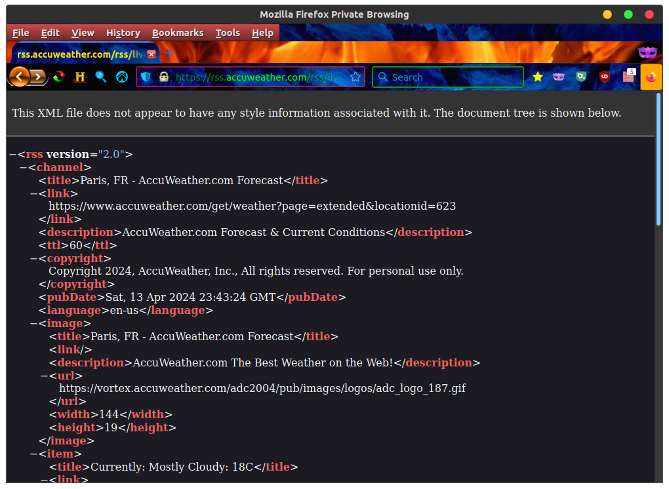Open the Edit menu

tap(51, 33)
